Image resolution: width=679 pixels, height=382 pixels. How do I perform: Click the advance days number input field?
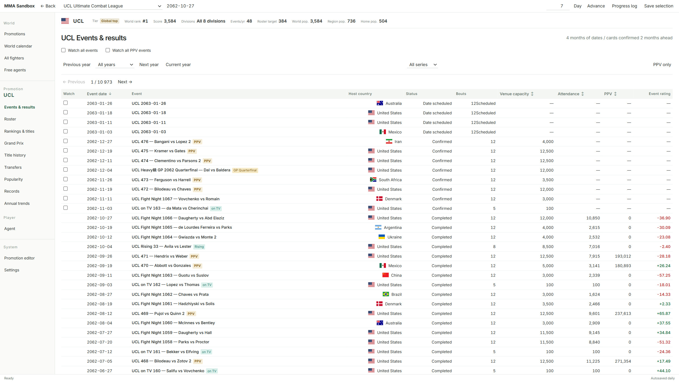558,6
